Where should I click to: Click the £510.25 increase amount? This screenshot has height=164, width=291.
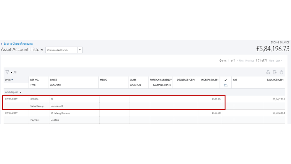(216, 99)
